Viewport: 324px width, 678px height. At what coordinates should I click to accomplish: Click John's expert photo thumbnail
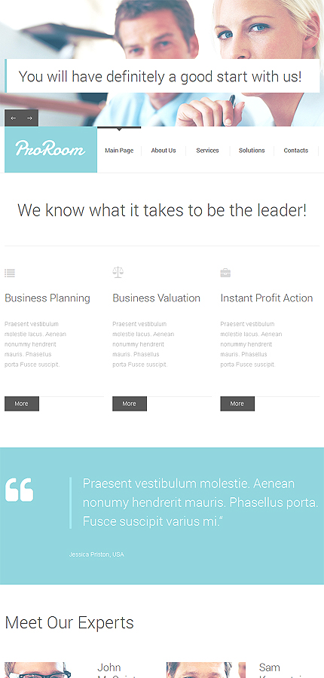click(x=38, y=670)
